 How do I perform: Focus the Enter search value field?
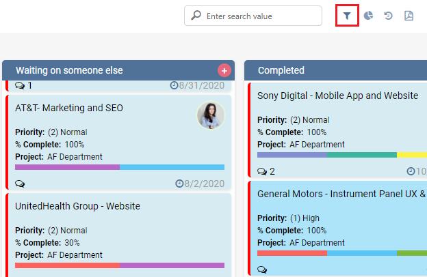click(253, 16)
